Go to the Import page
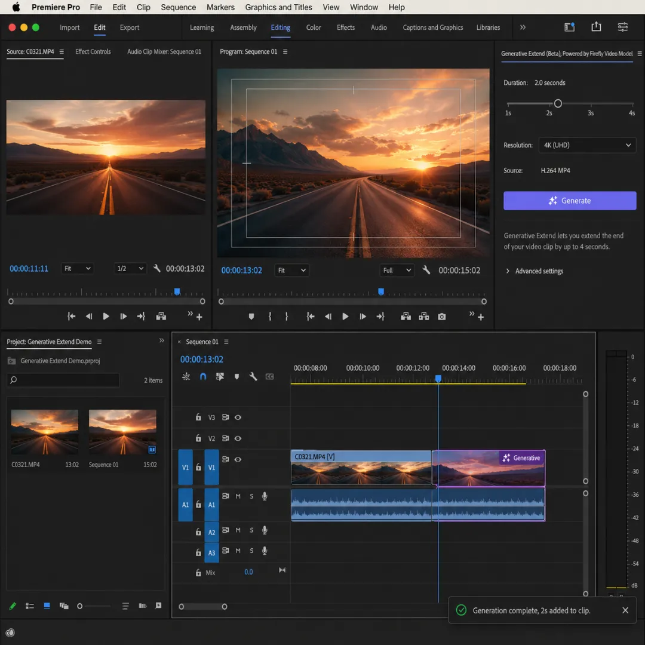This screenshot has height=645, width=645. (69, 27)
